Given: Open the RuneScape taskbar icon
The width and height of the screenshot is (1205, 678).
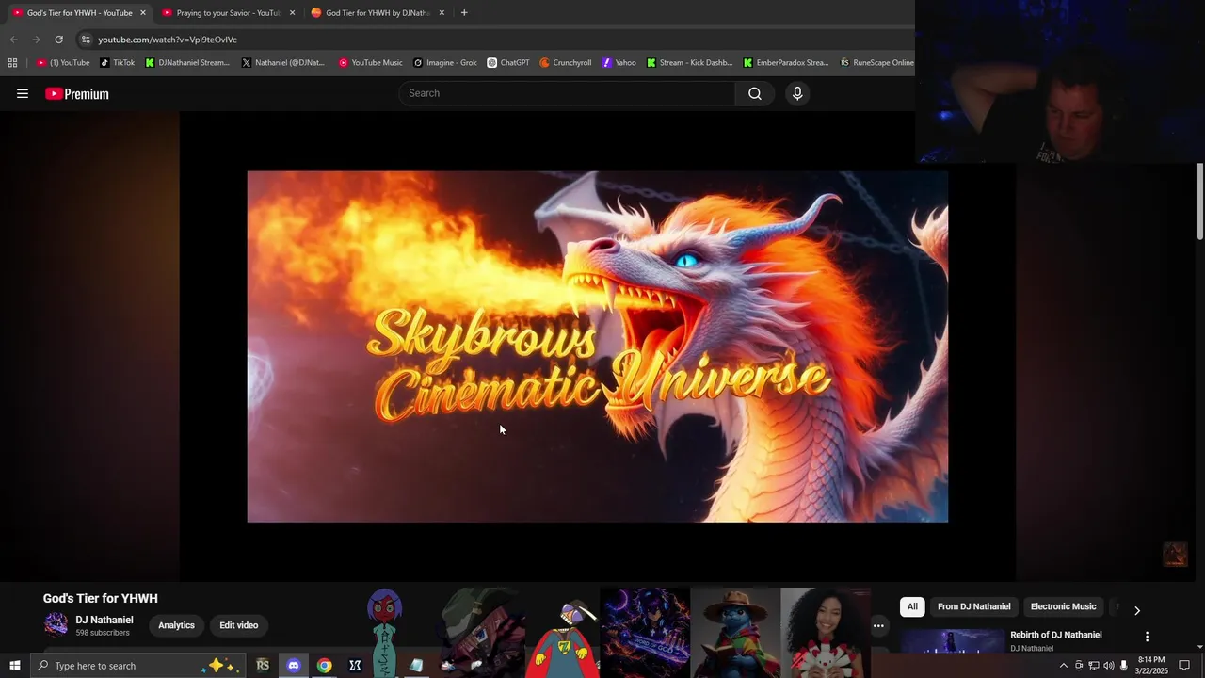Looking at the screenshot, I should pos(263,666).
